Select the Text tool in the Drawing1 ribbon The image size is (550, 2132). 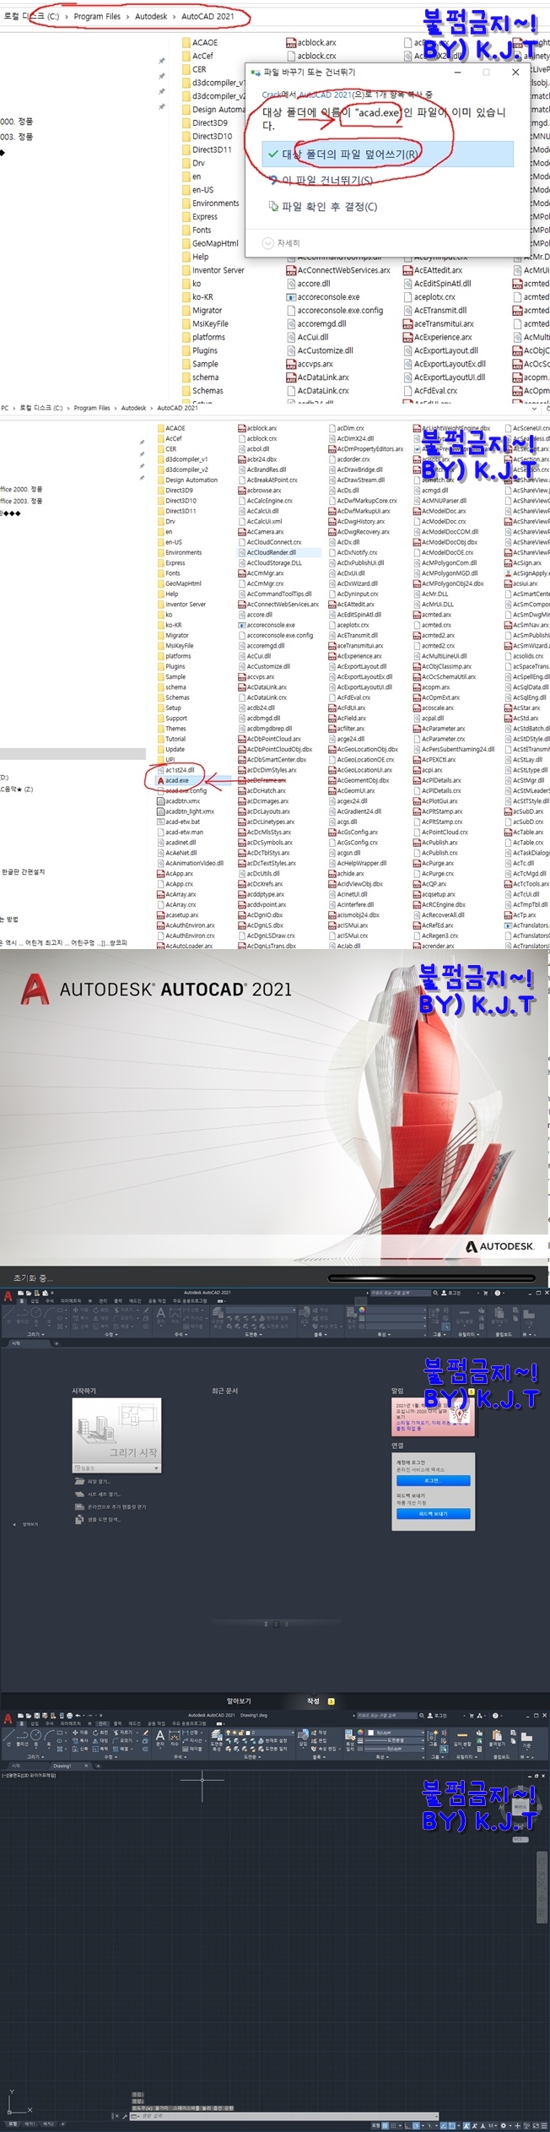160,1737
